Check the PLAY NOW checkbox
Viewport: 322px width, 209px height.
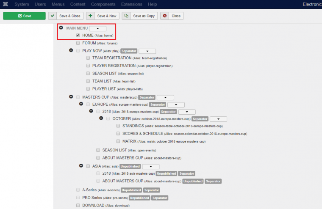coord(78,51)
